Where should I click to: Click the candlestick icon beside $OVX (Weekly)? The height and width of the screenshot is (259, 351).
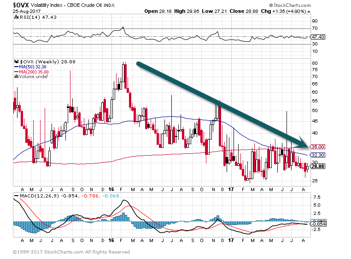click(16, 62)
